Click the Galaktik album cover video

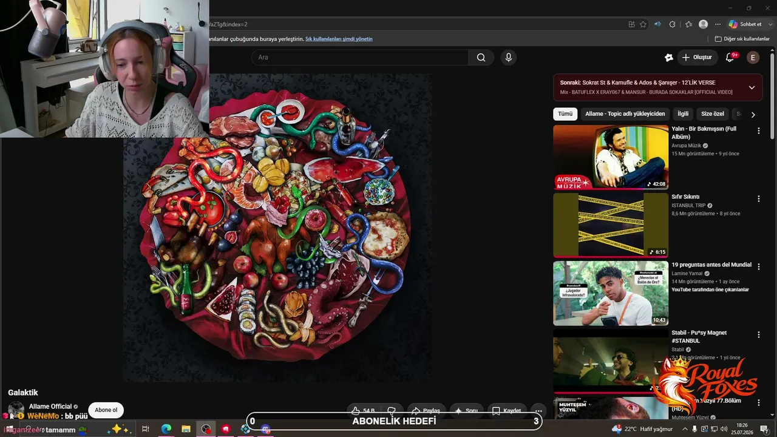click(278, 228)
